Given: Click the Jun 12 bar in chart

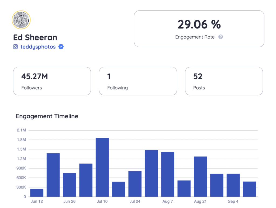Looking at the screenshot, I should pyautogui.click(x=37, y=193).
